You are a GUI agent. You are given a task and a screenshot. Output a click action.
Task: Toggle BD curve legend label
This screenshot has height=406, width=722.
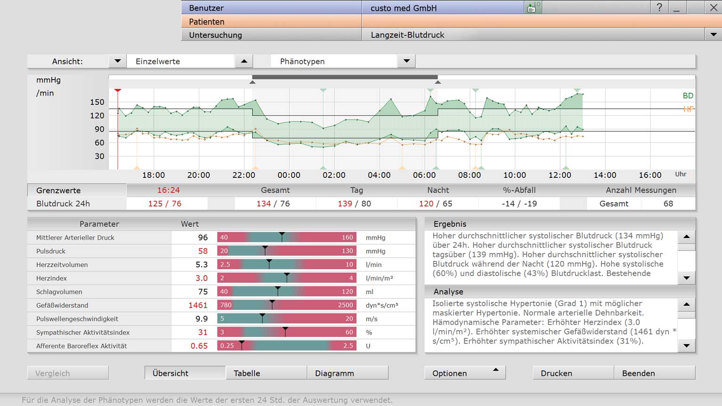click(688, 96)
